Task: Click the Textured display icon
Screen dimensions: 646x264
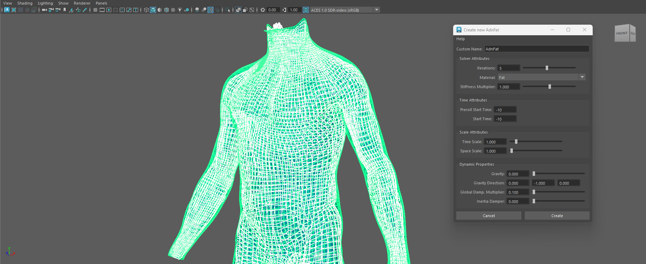Action: click(x=173, y=10)
